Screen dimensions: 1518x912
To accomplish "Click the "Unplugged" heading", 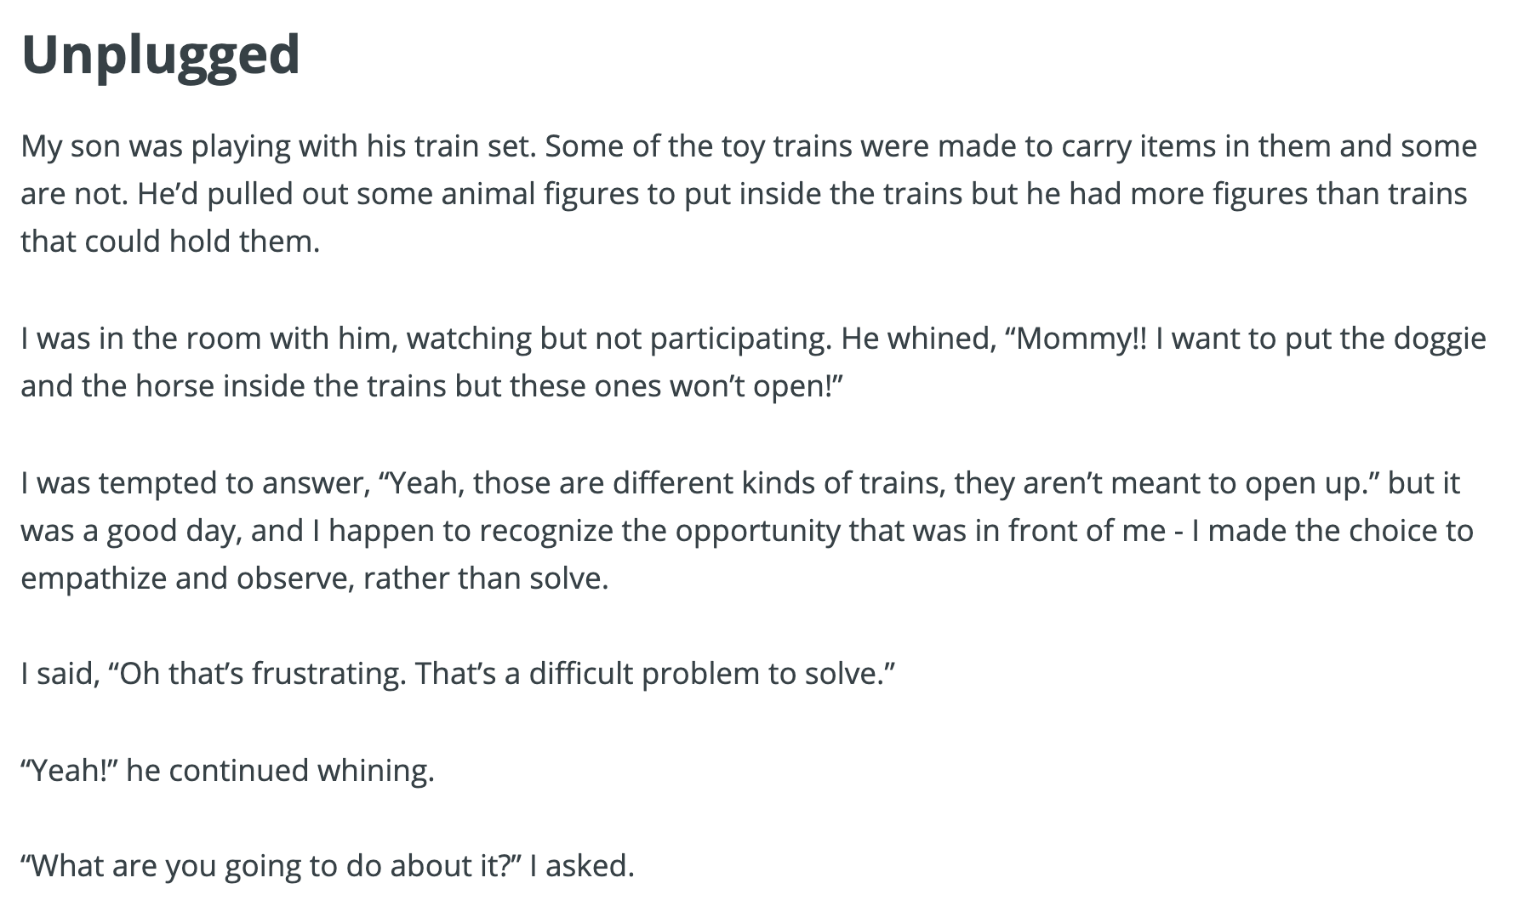I will 161,55.
